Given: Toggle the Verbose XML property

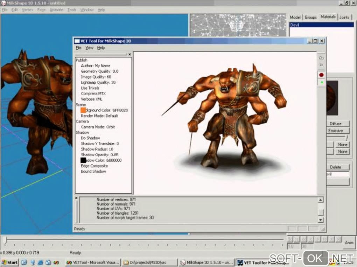Looking at the screenshot, I should pyautogui.click(x=92, y=99).
